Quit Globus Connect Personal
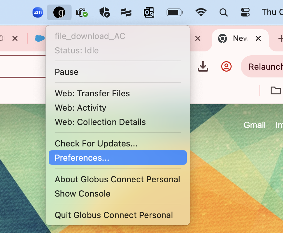Image resolution: width=283 pixels, height=233 pixels. 118,215
